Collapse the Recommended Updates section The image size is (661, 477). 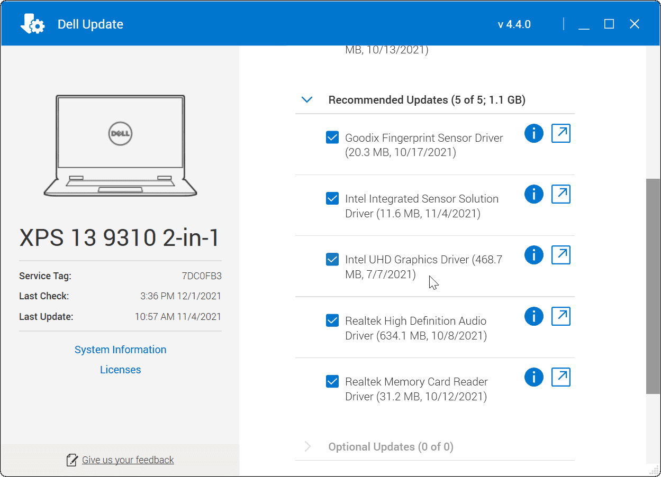point(307,99)
